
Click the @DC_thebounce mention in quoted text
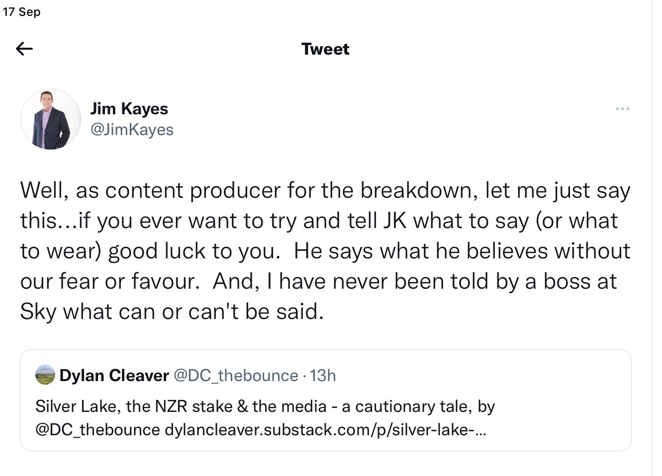(97, 429)
